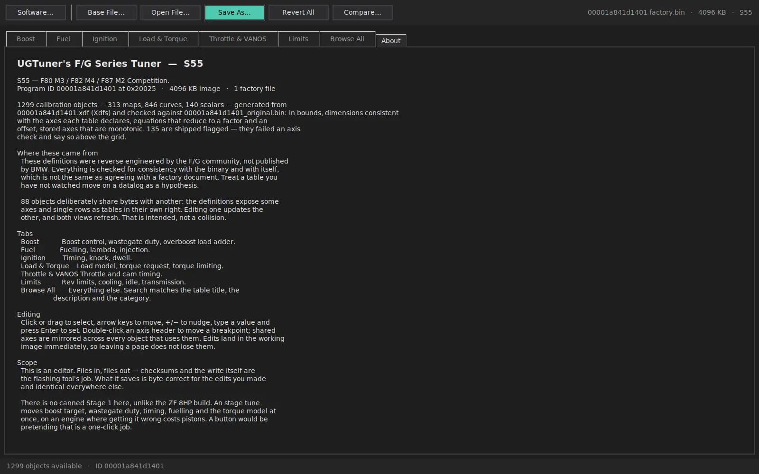This screenshot has width=759, height=474.
Task: Click the "Where these came from" heading
Action: pyautogui.click(x=57, y=153)
